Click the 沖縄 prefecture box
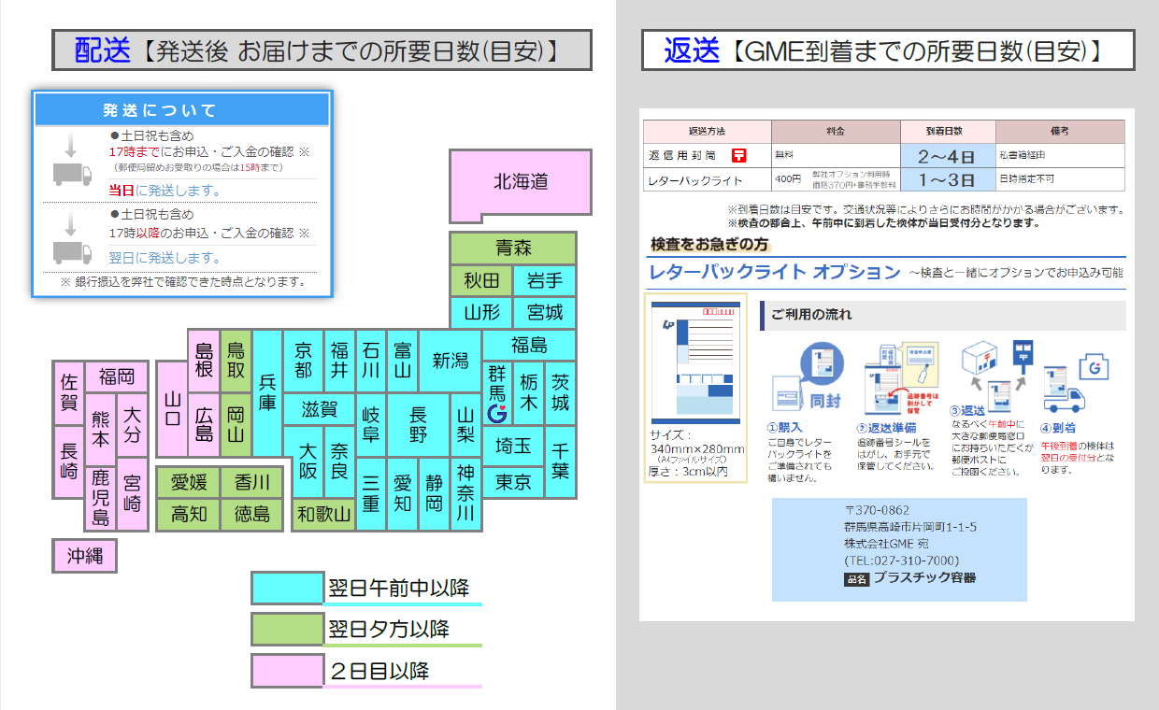 pos(85,556)
